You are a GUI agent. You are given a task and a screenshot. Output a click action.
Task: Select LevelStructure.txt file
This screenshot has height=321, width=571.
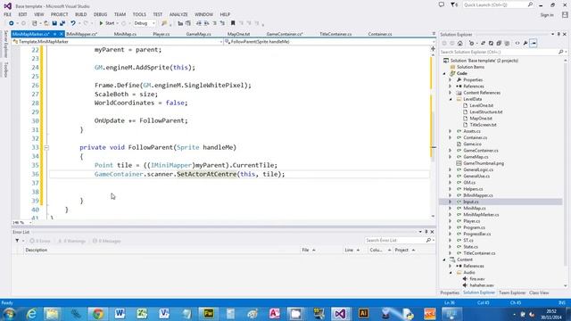[485, 111]
